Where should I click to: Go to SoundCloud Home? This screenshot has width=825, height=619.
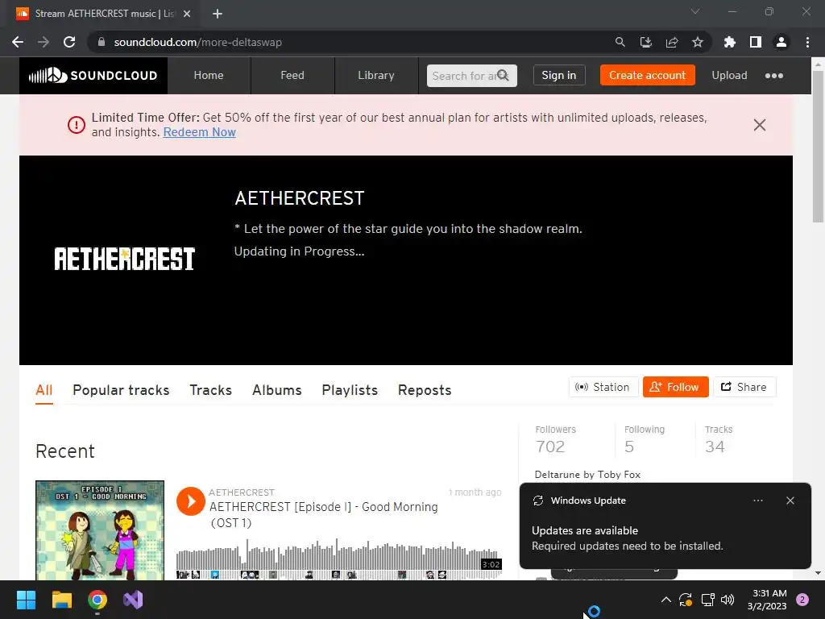pyautogui.click(x=209, y=75)
